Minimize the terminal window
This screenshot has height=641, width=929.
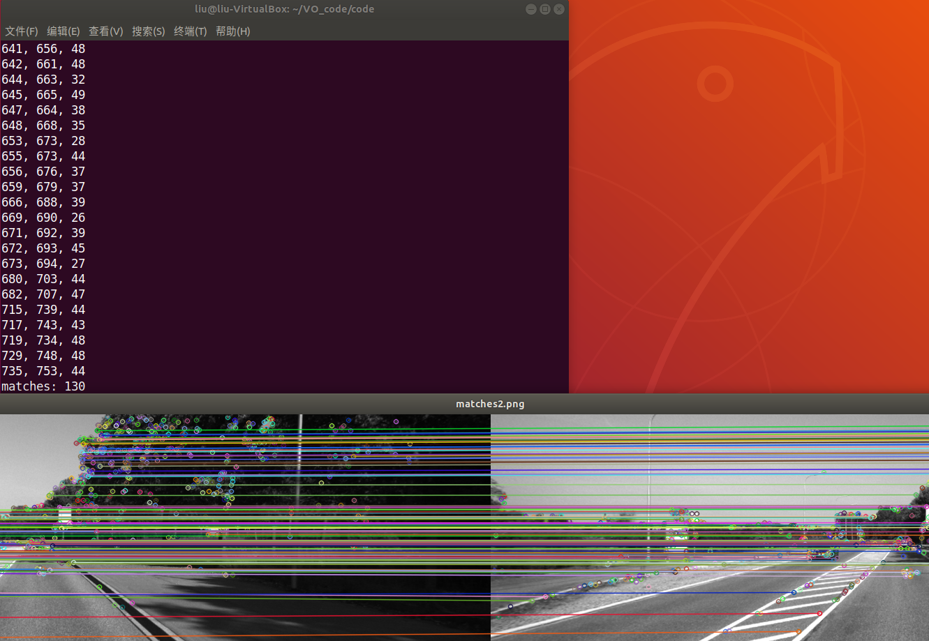tap(530, 8)
